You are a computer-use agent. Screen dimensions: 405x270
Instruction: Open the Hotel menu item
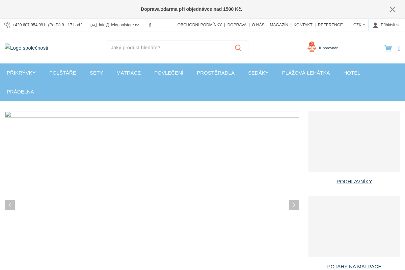click(352, 73)
